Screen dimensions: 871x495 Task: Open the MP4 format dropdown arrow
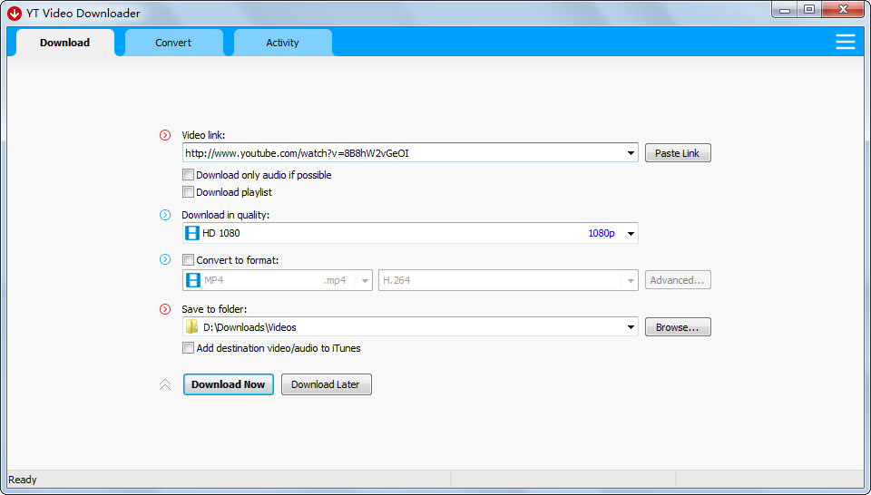(x=365, y=281)
